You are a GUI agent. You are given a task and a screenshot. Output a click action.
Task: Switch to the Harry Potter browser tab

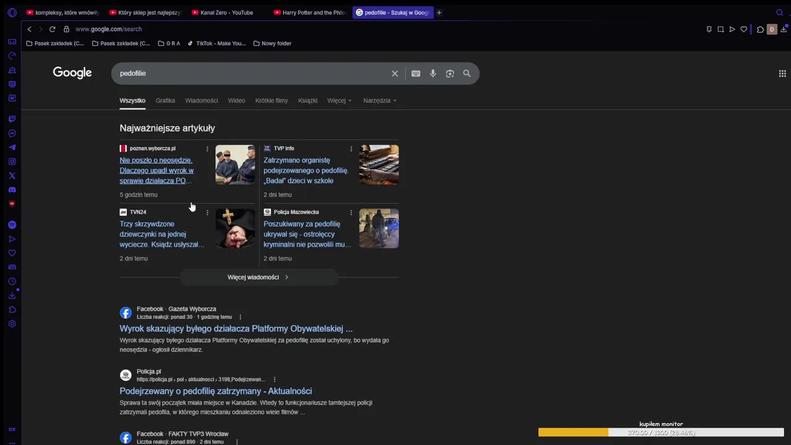pyautogui.click(x=309, y=12)
